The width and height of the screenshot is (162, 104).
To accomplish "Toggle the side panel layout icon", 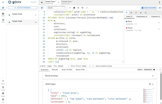I will coord(160,8).
